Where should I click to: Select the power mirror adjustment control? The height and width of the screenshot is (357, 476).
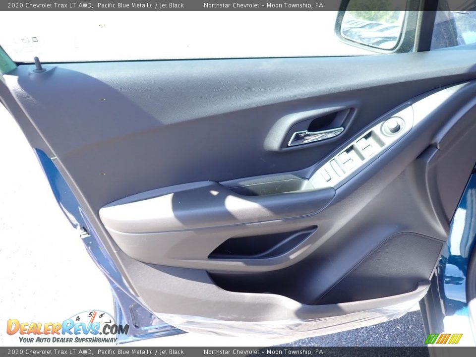click(x=393, y=126)
